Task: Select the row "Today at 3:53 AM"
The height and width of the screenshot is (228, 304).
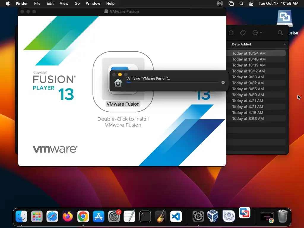Action: [256, 118]
